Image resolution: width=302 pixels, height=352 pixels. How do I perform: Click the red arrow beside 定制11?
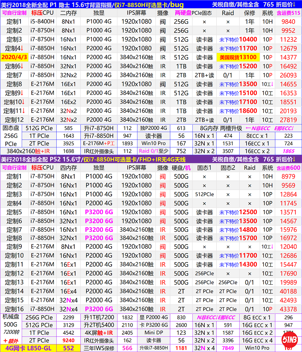[24, 111]
